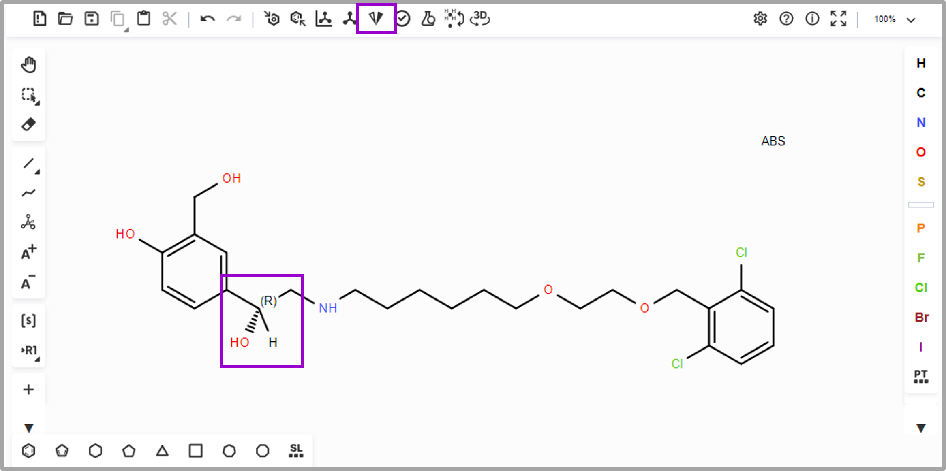Click the Clean Up structure icon
Viewport: 946px width, 471px height.
point(349,19)
